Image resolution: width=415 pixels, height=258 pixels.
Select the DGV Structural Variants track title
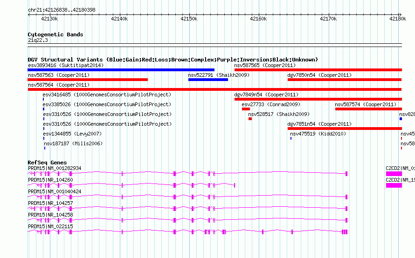[173, 60]
